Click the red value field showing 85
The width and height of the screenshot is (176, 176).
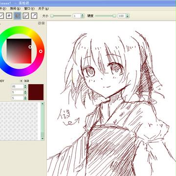(x=18, y=87)
